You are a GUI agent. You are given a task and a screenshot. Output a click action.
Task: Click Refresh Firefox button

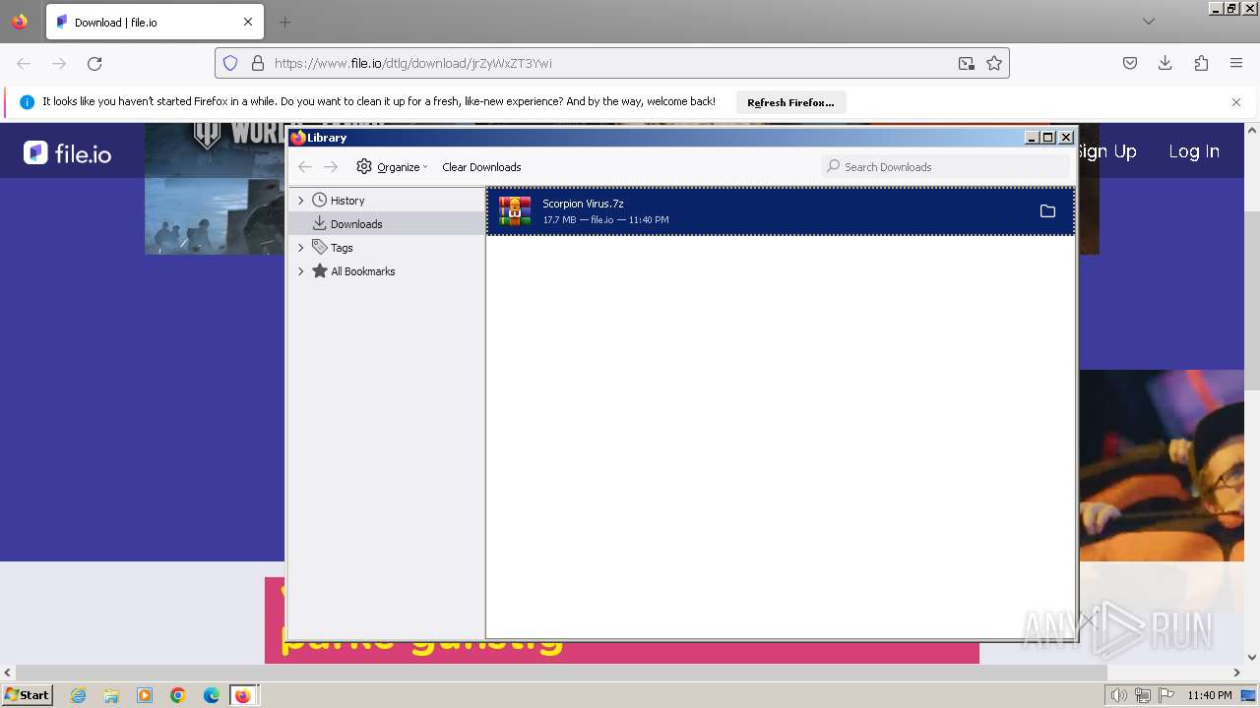[790, 102]
